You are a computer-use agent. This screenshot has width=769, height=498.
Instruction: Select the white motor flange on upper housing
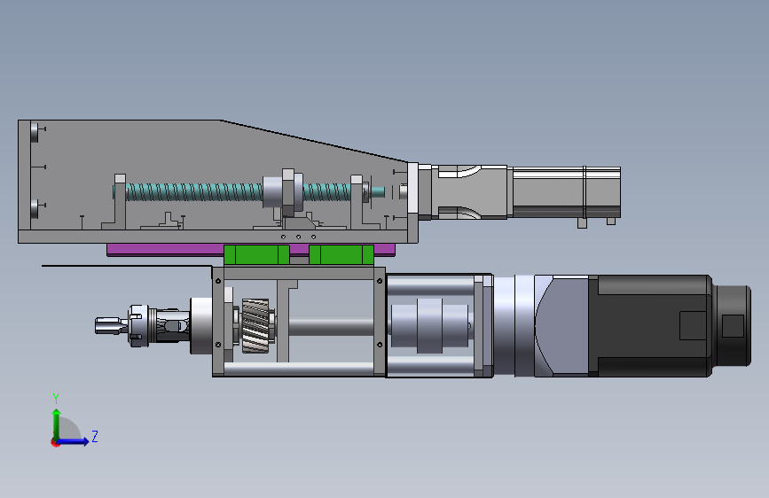tap(413, 188)
